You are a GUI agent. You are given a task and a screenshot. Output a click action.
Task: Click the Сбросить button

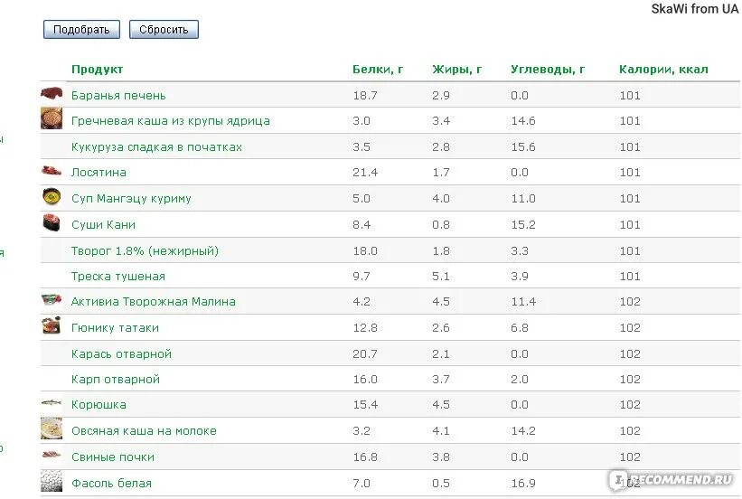(164, 29)
